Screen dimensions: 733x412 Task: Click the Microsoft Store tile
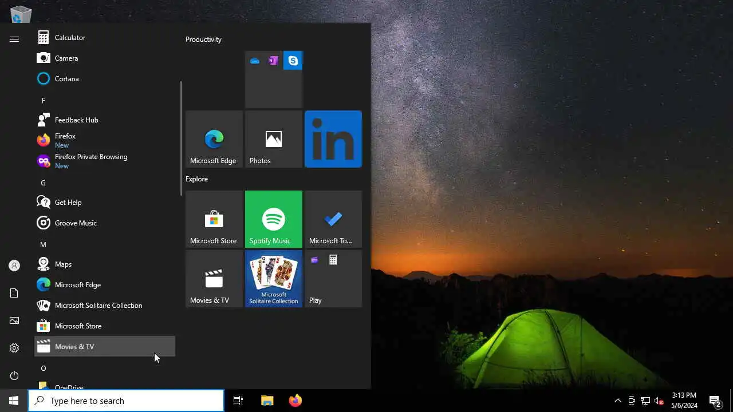click(x=214, y=219)
